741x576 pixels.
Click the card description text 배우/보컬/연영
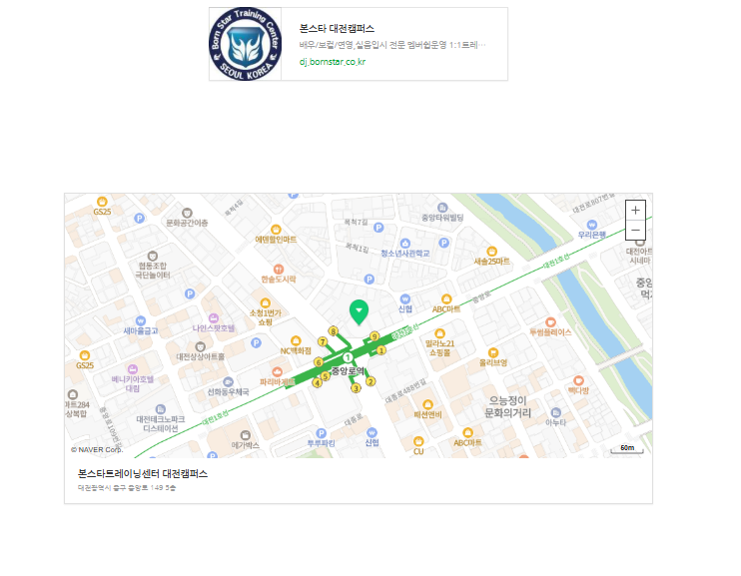(392, 45)
